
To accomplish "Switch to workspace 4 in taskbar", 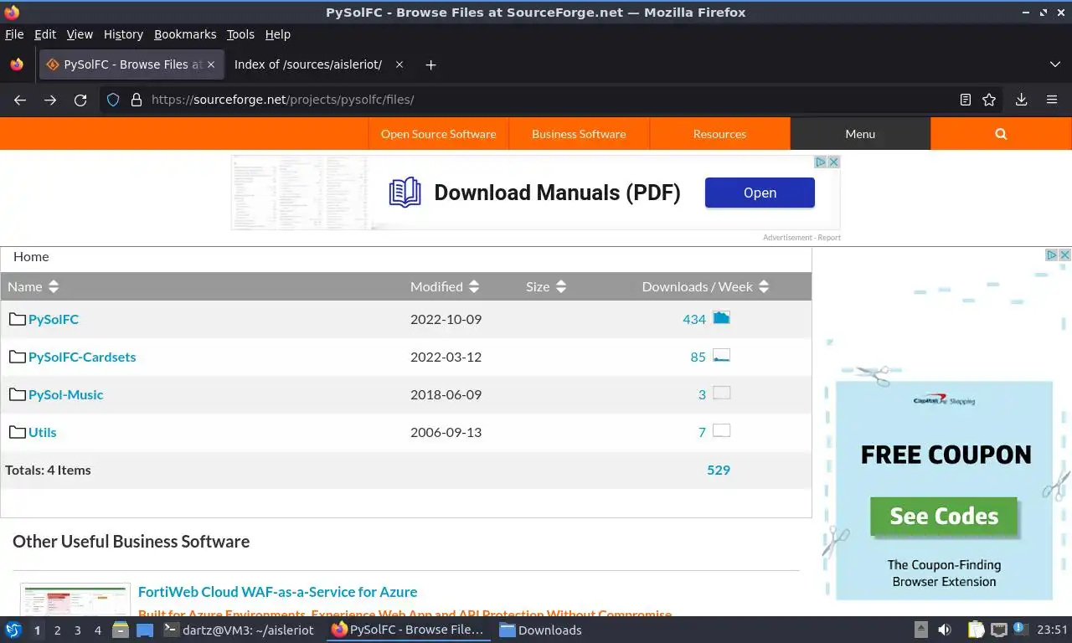I will (97, 630).
